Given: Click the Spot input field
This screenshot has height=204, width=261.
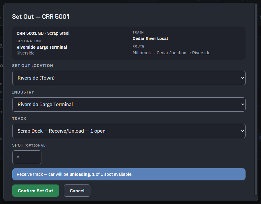Looking at the screenshot, I should pos(27,157).
